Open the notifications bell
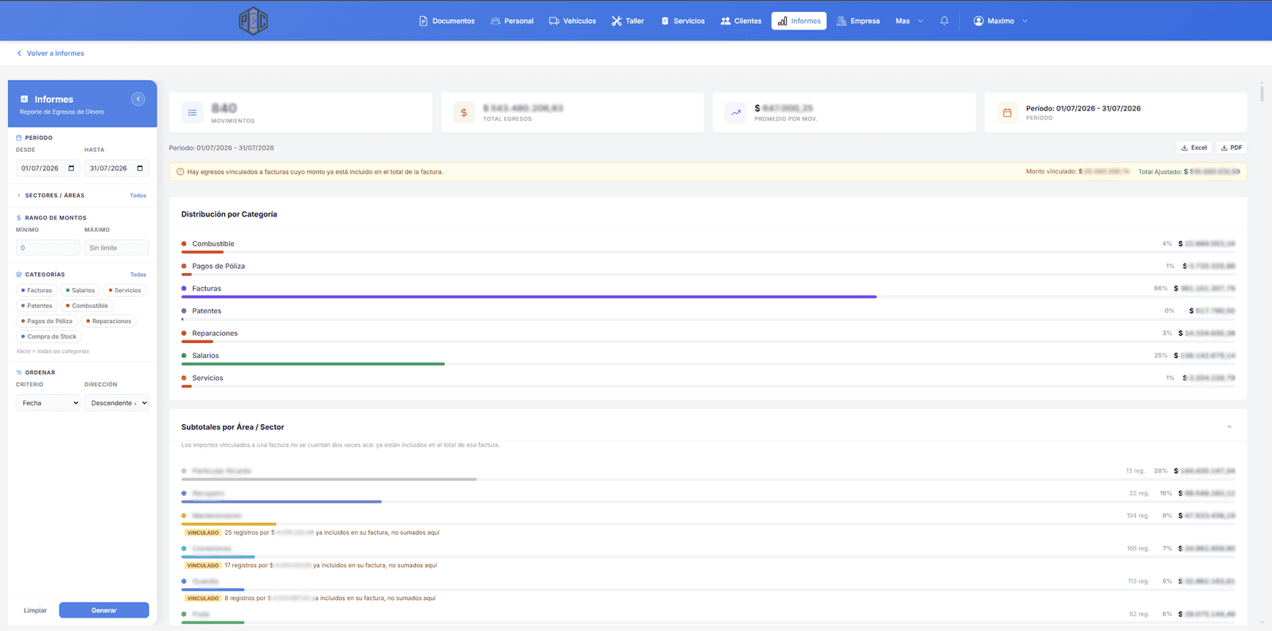1272x631 pixels. point(944,21)
